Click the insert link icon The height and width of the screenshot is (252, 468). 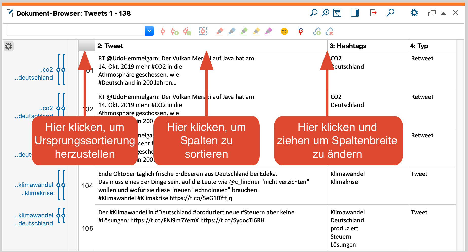coord(317,32)
